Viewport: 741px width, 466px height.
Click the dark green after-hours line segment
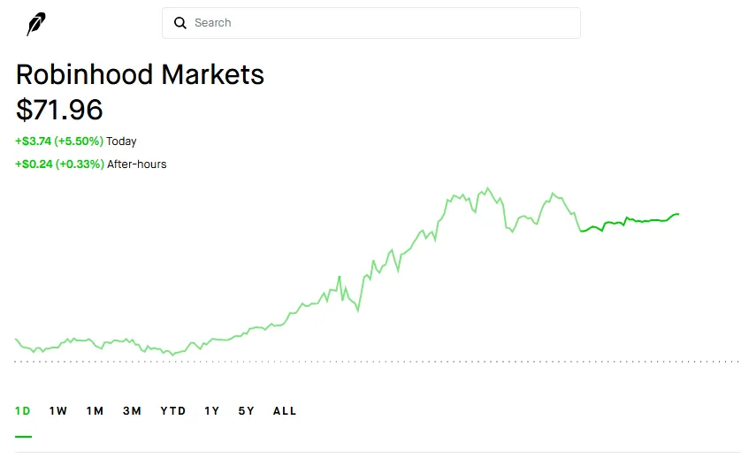click(630, 222)
